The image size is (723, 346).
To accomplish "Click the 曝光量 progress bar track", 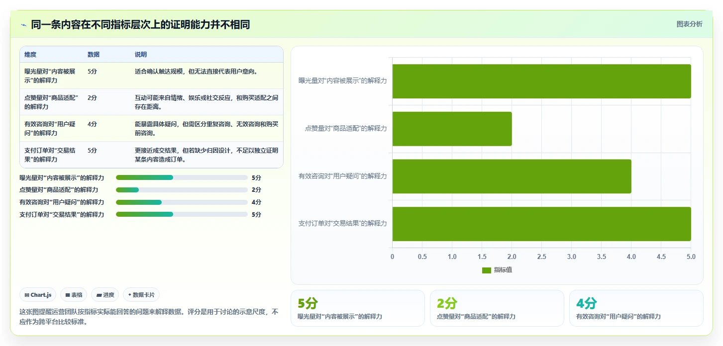I will pos(182,177).
